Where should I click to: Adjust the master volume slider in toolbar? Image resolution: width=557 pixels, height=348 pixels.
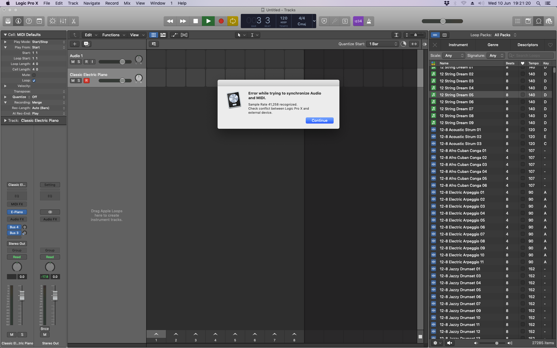pos(442,21)
